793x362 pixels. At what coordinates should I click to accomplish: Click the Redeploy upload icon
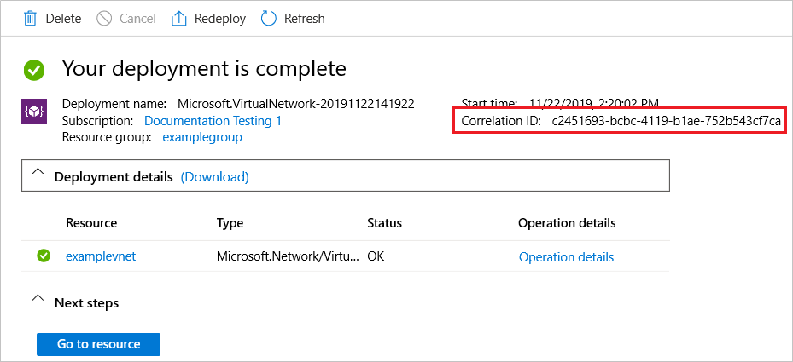point(179,18)
